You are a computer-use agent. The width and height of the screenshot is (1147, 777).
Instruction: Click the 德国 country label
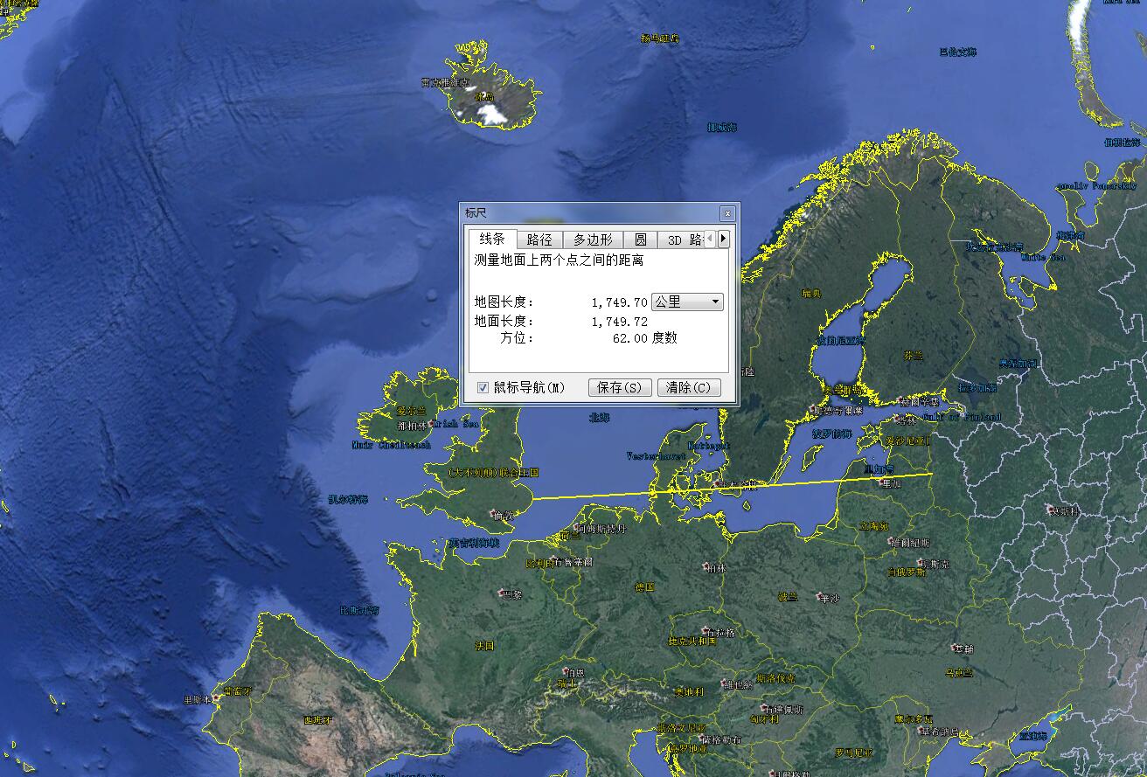pyautogui.click(x=645, y=587)
